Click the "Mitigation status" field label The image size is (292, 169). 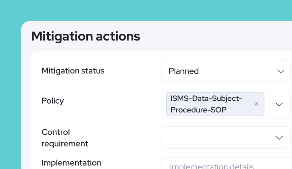click(x=73, y=71)
